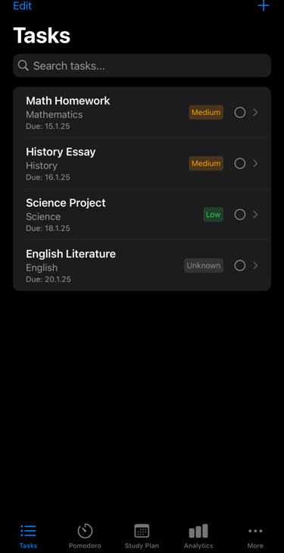Mark Math Homework as complete
The height and width of the screenshot is (553, 284).
pyautogui.click(x=240, y=113)
